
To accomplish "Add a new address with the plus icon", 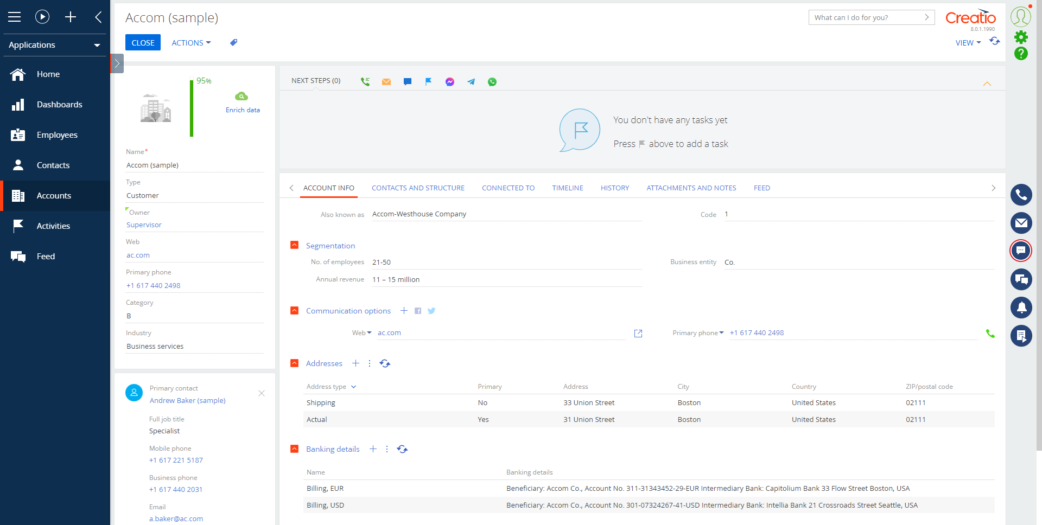I will [x=356, y=363].
